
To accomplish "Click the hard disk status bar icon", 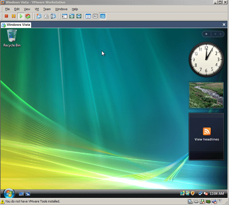I will pos(196,202).
